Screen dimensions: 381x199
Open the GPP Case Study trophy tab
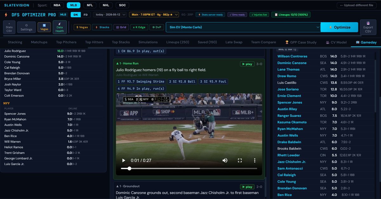point(301,42)
